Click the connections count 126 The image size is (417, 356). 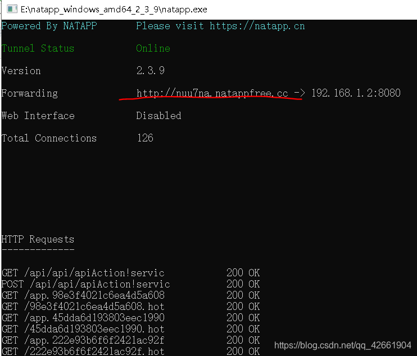145,138
